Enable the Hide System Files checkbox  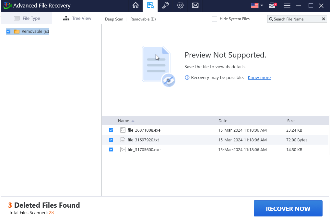[215, 19]
